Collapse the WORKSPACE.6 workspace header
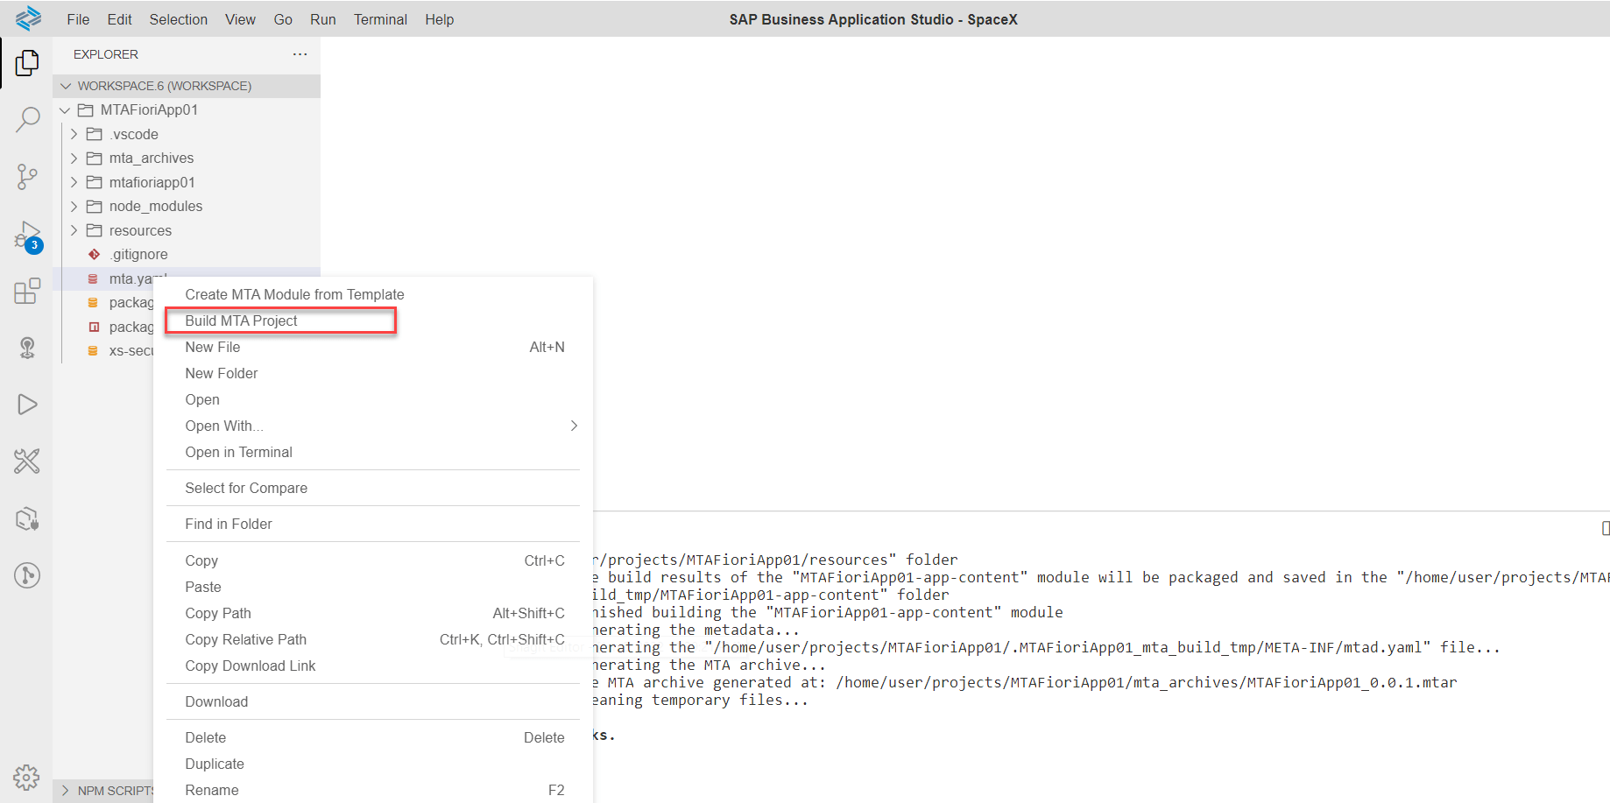Viewport: 1610px width, 803px height. click(x=66, y=86)
